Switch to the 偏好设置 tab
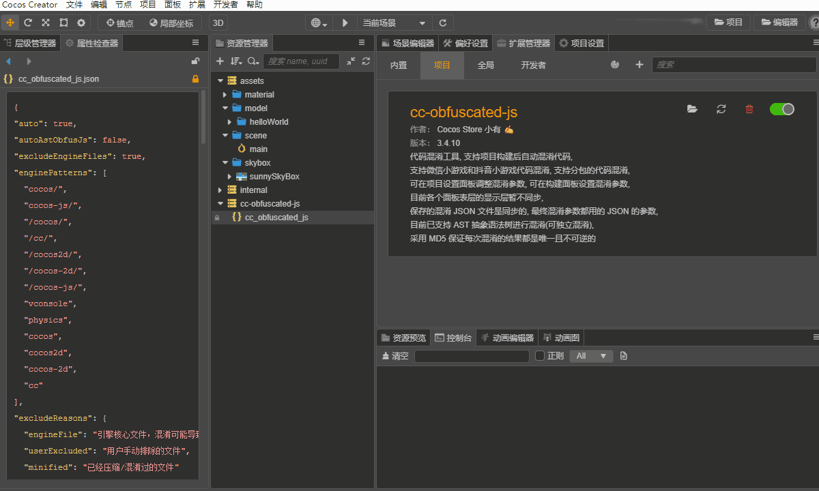The image size is (819, 491). [x=465, y=43]
